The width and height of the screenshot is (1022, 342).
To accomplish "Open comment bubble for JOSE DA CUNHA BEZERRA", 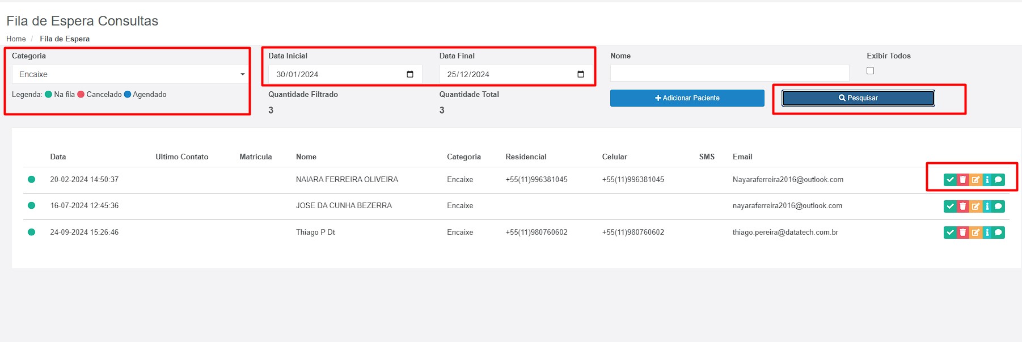I will click(x=998, y=206).
